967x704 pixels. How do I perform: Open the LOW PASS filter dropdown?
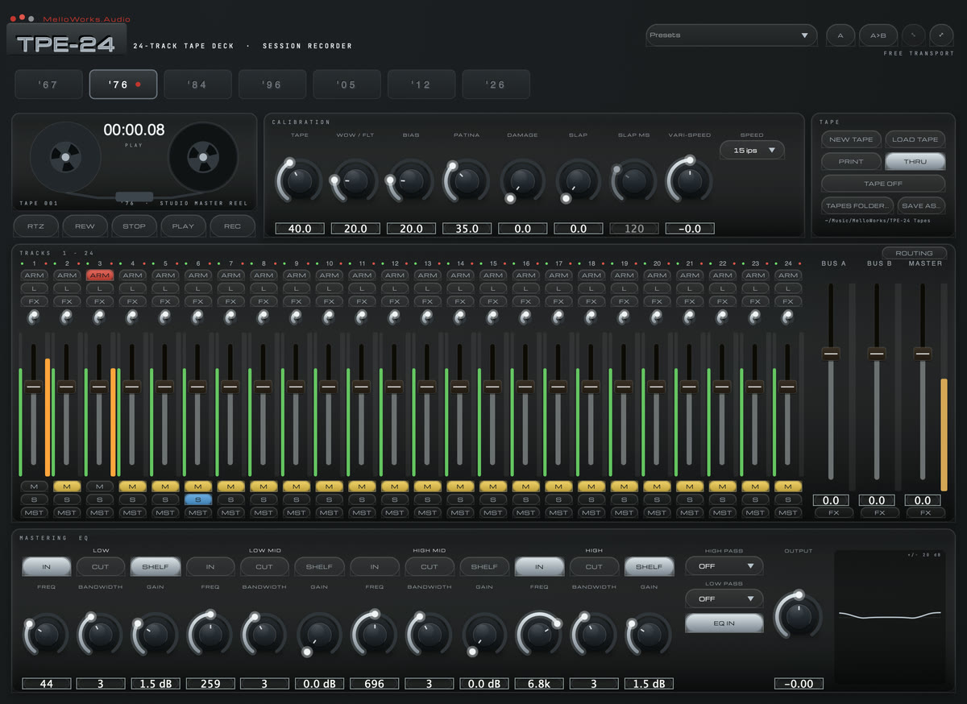724,599
